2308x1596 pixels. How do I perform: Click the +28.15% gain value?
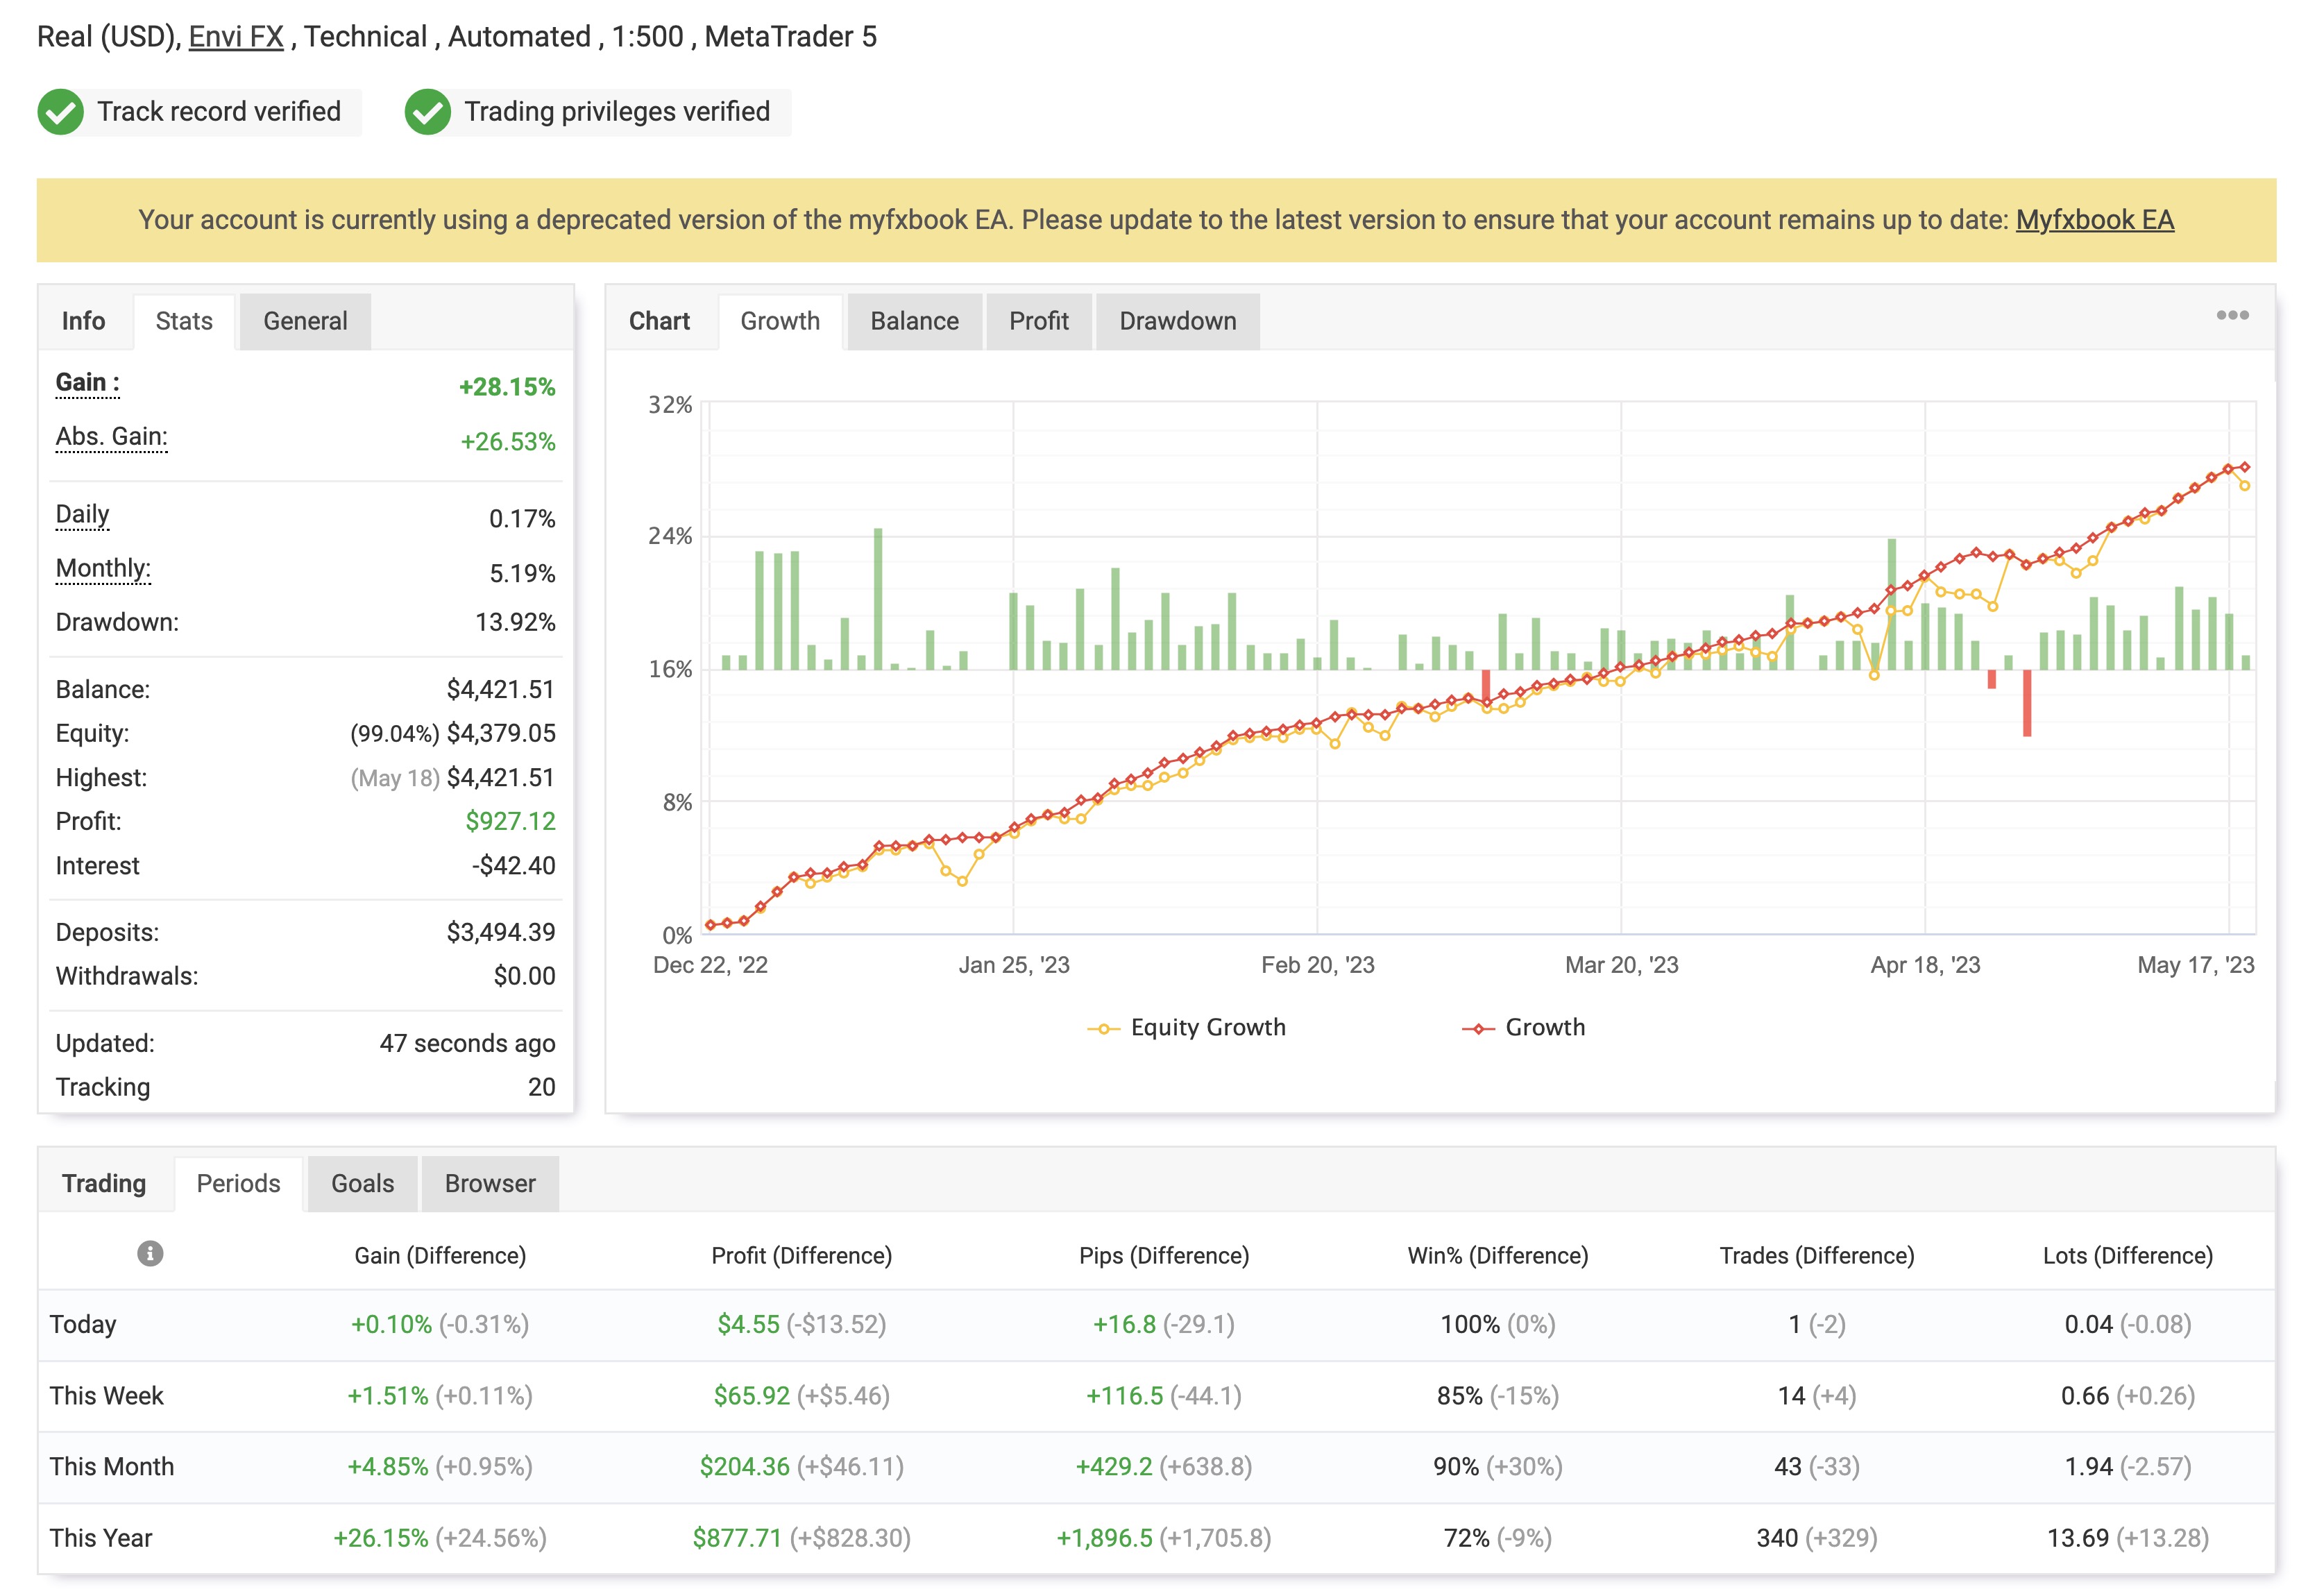point(507,387)
